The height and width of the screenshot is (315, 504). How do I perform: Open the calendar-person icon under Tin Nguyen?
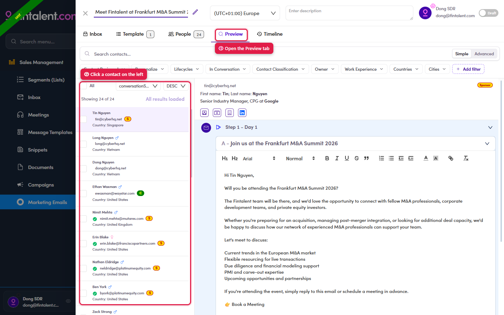217,113
